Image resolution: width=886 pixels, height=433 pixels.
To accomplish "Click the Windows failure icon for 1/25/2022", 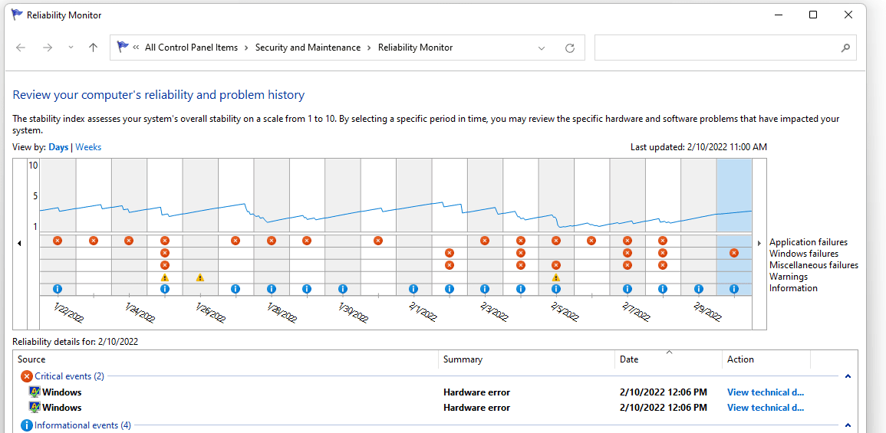I will [164, 253].
